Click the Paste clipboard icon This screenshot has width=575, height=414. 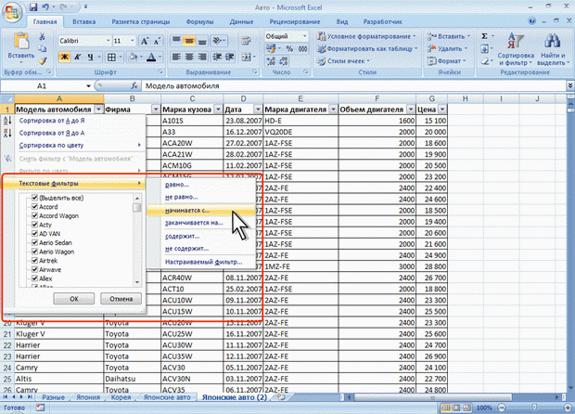(x=21, y=41)
